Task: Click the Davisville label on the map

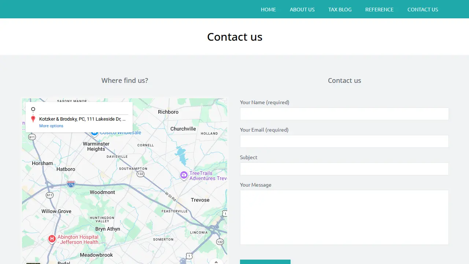Action: [x=117, y=157]
